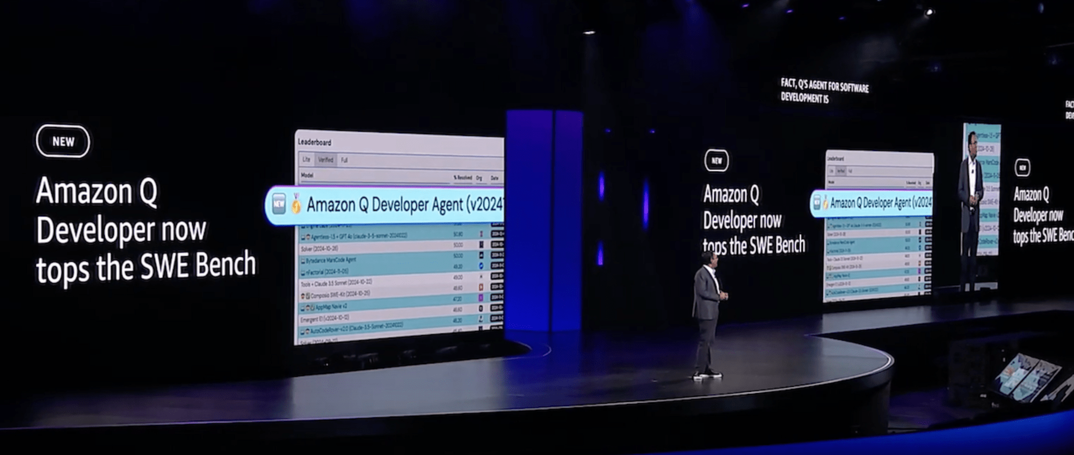The width and height of the screenshot is (1074, 455).
Task: Click the NEW badge on the center screen
Action: [716, 160]
